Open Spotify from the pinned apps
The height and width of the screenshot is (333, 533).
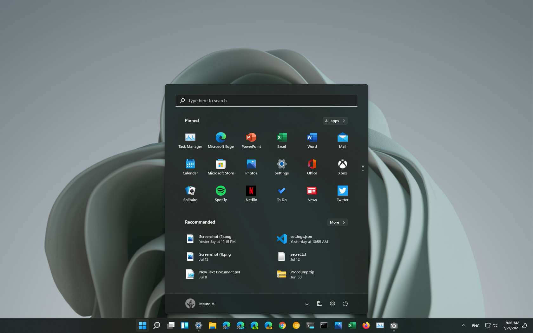220,193
